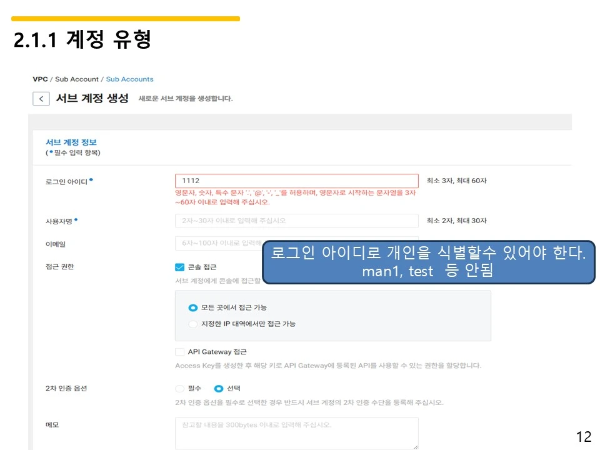The image size is (600, 450).
Task: Set 2차 인증 옵션 to 필수
Action: pyautogui.click(x=179, y=388)
